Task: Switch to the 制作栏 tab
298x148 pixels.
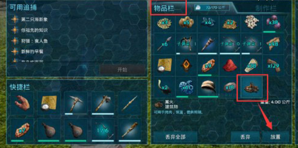Action: 266,8
